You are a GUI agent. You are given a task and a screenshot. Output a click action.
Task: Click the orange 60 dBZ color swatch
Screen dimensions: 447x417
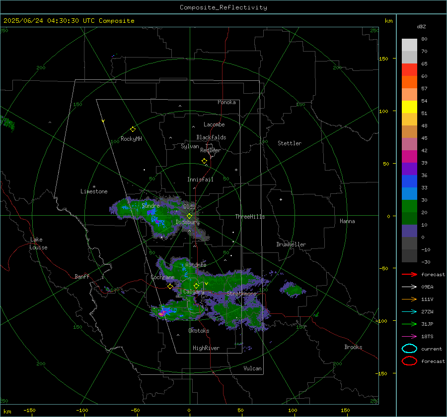[409, 82]
